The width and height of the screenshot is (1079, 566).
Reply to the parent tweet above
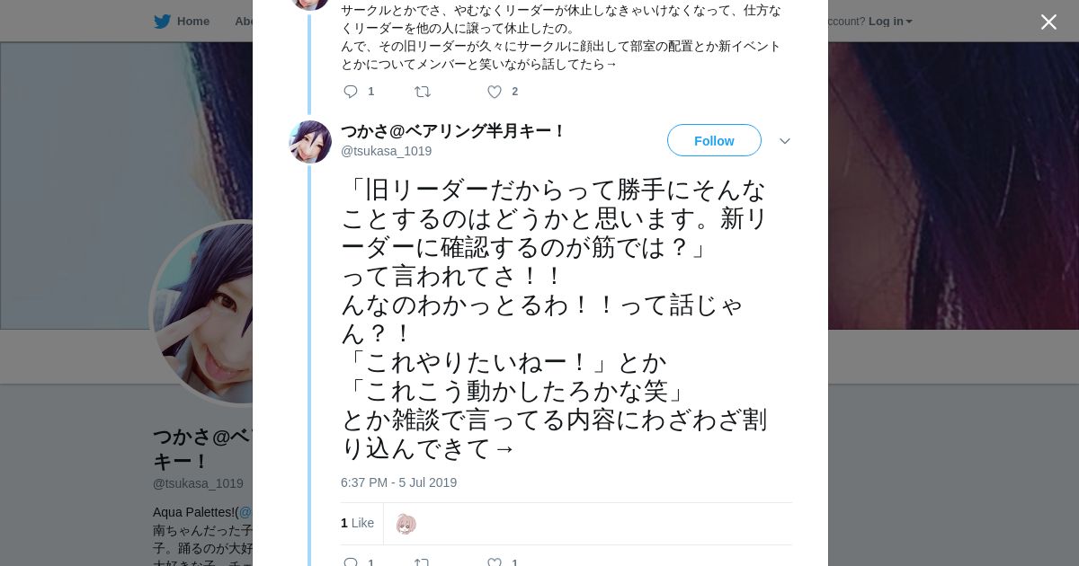coord(351,92)
